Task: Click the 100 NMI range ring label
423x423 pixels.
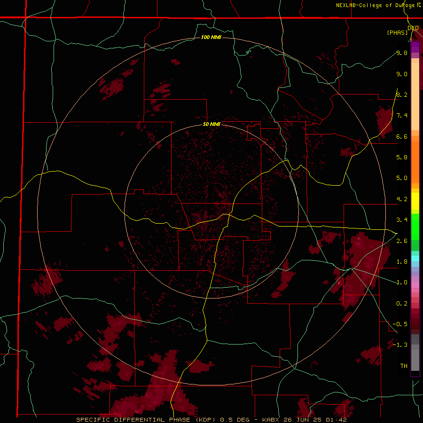Action: click(211, 37)
